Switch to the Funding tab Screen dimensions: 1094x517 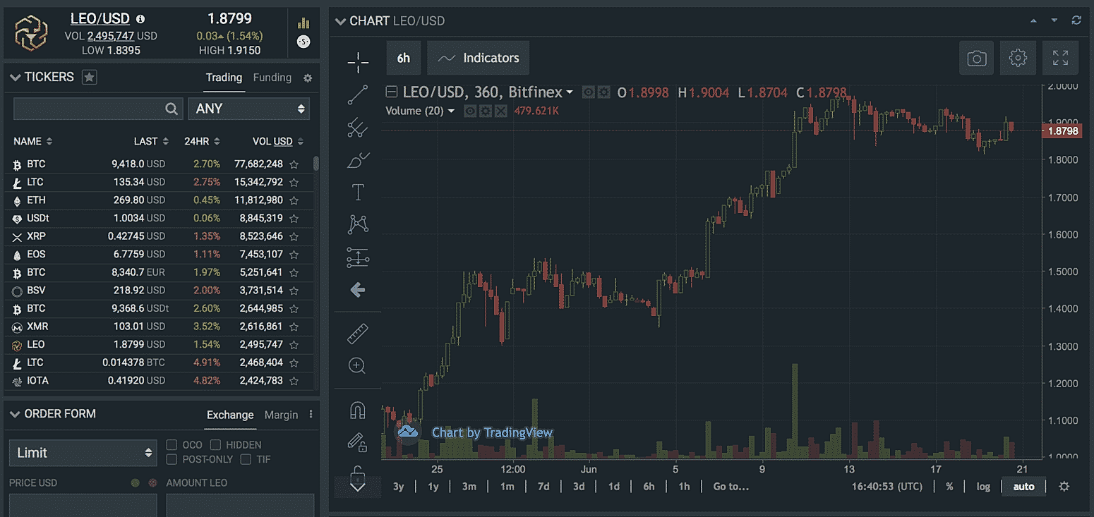coord(272,78)
